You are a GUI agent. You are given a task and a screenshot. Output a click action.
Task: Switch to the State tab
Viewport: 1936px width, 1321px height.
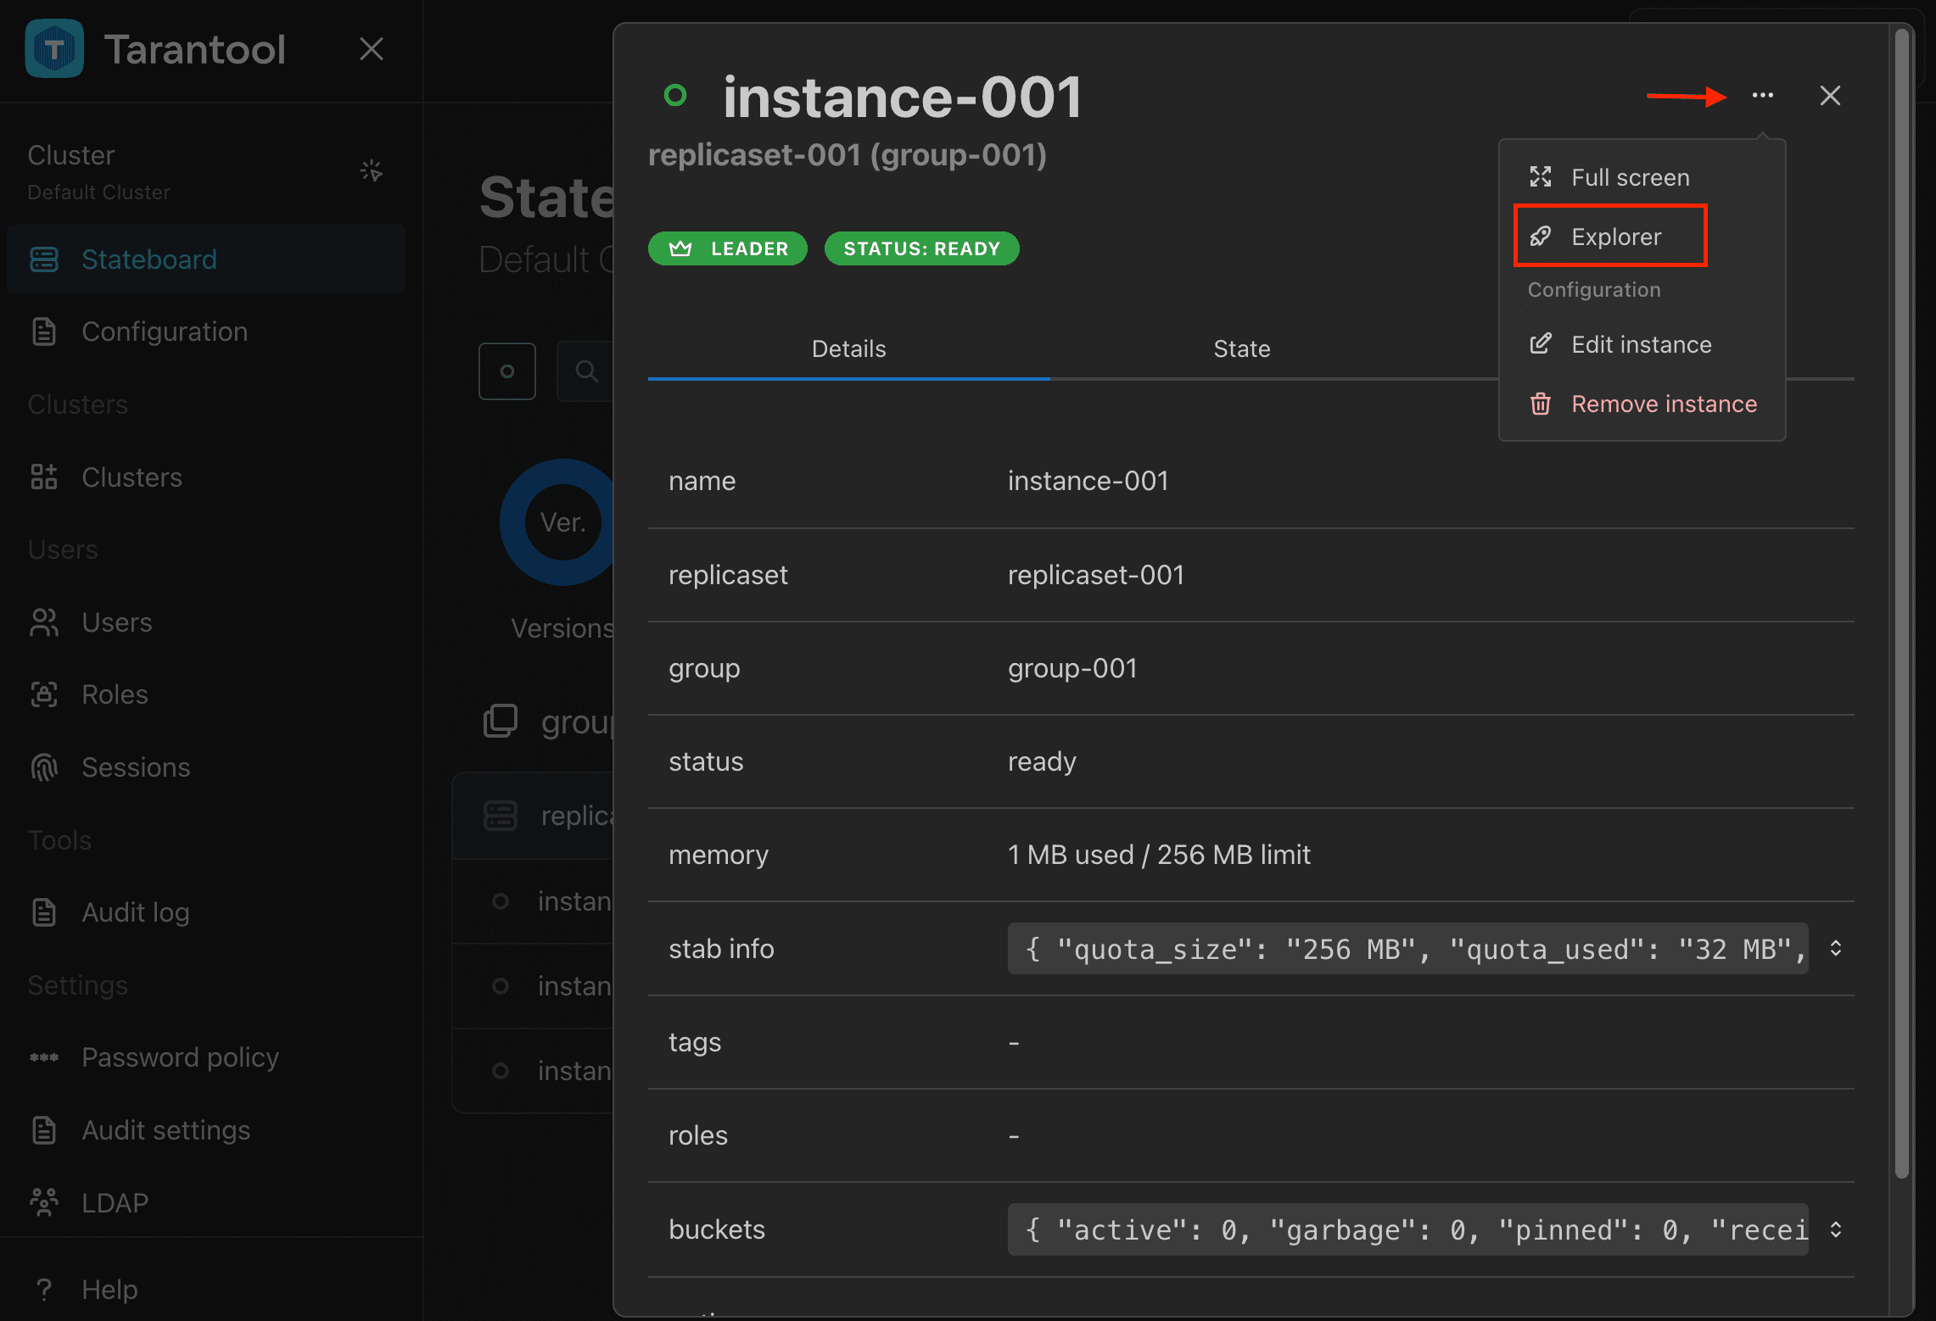point(1241,348)
